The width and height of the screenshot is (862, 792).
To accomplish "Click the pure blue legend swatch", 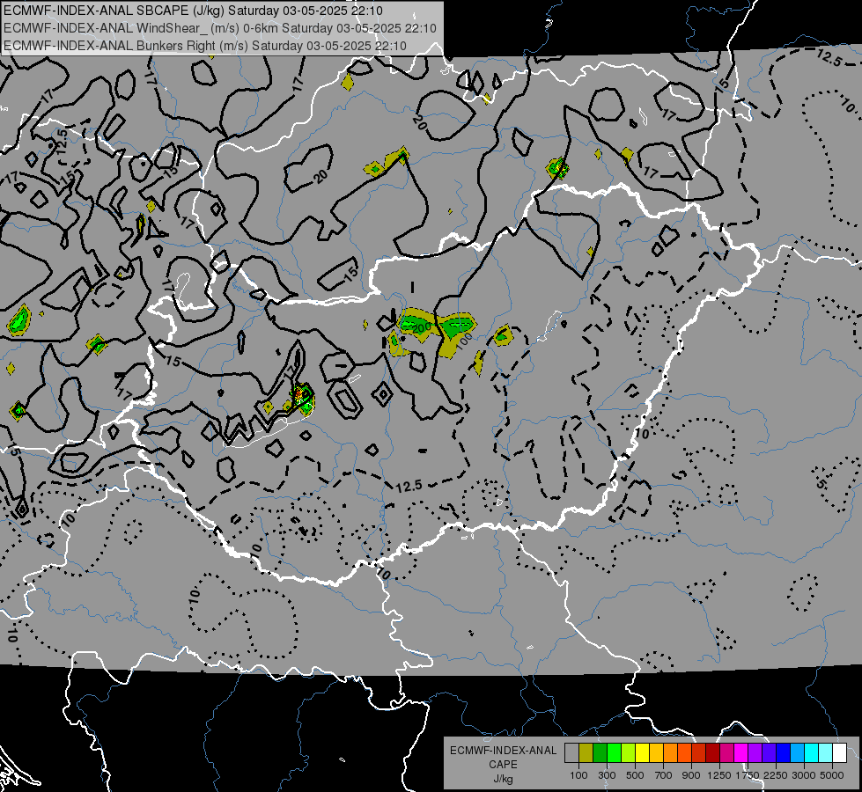I will [784, 753].
